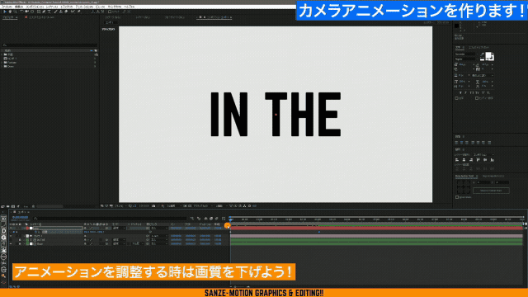Click the white fill color swatch in Character panel
Image resolution: width=528 pixels, height=297 pixels.
tap(488, 55)
